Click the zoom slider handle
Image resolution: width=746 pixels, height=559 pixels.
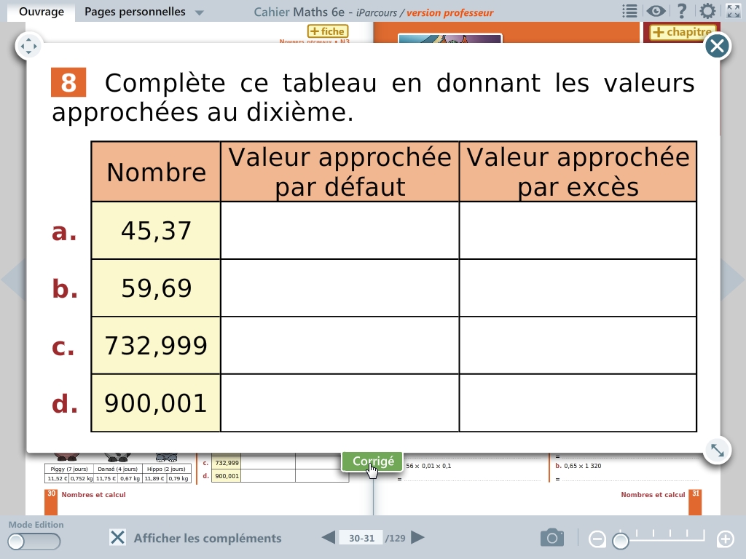(621, 541)
